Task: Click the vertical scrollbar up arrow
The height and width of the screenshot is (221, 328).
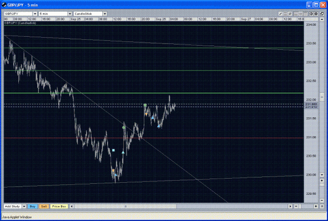Action: click(322, 19)
